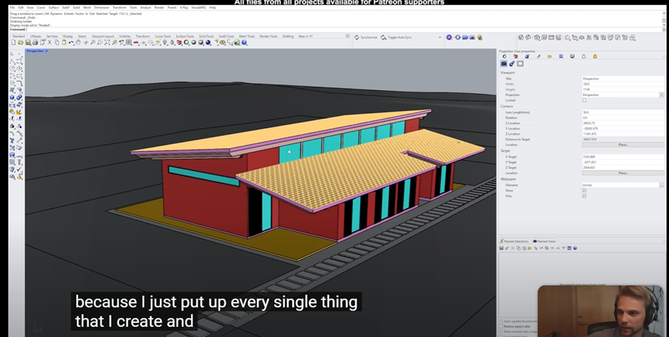Click the Zoom Extents icon
The image size is (669, 337).
(107, 43)
